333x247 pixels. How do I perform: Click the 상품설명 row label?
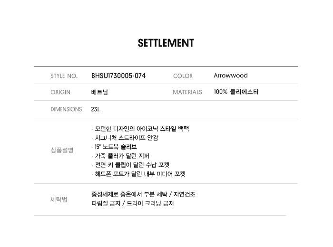(62, 150)
